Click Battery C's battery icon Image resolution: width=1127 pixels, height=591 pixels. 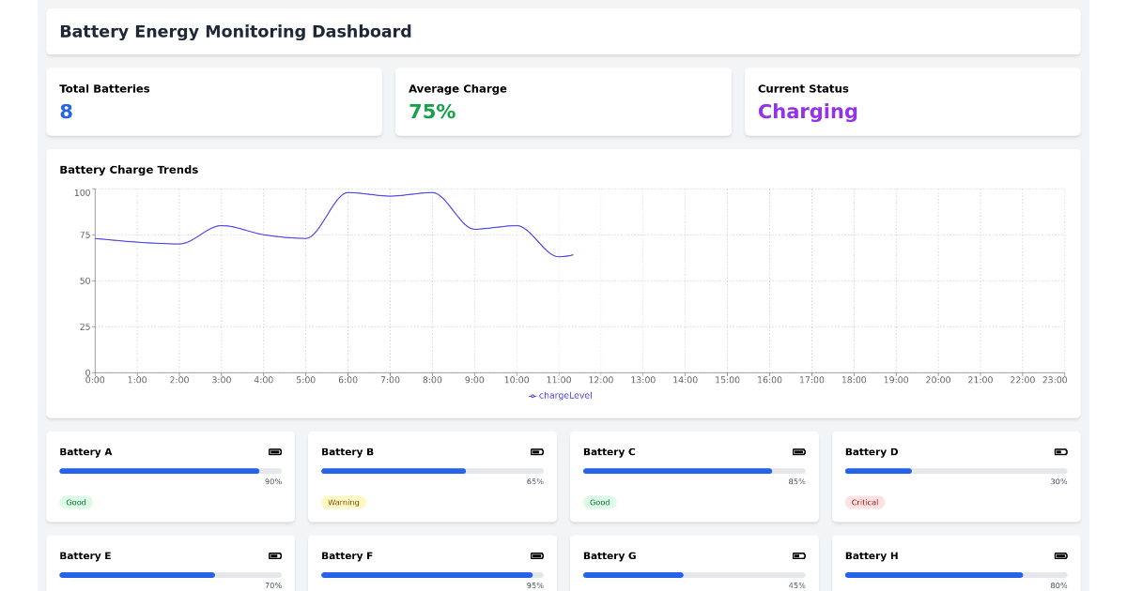point(797,451)
